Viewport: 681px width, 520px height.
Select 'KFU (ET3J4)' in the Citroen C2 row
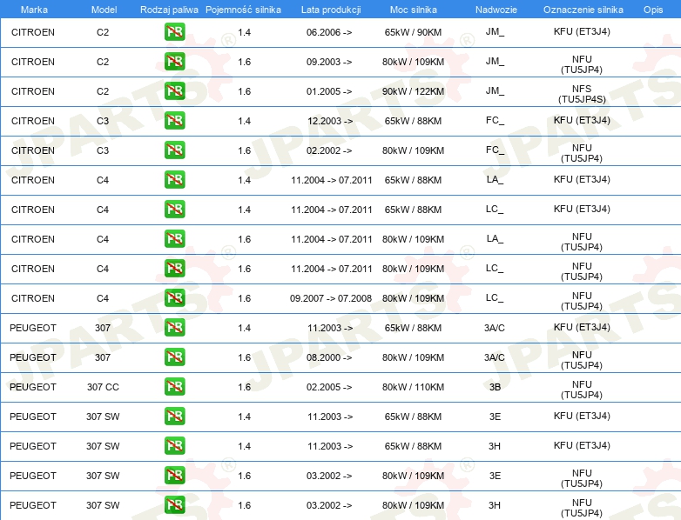click(582, 31)
